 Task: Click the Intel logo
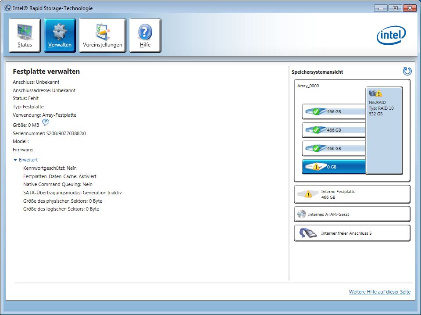tap(391, 35)
